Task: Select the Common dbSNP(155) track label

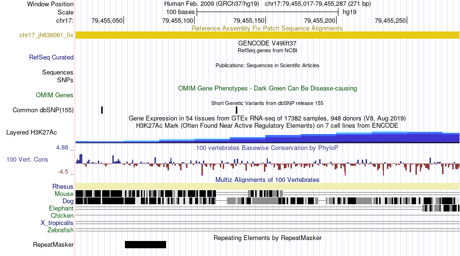Action: click(43, 110)
